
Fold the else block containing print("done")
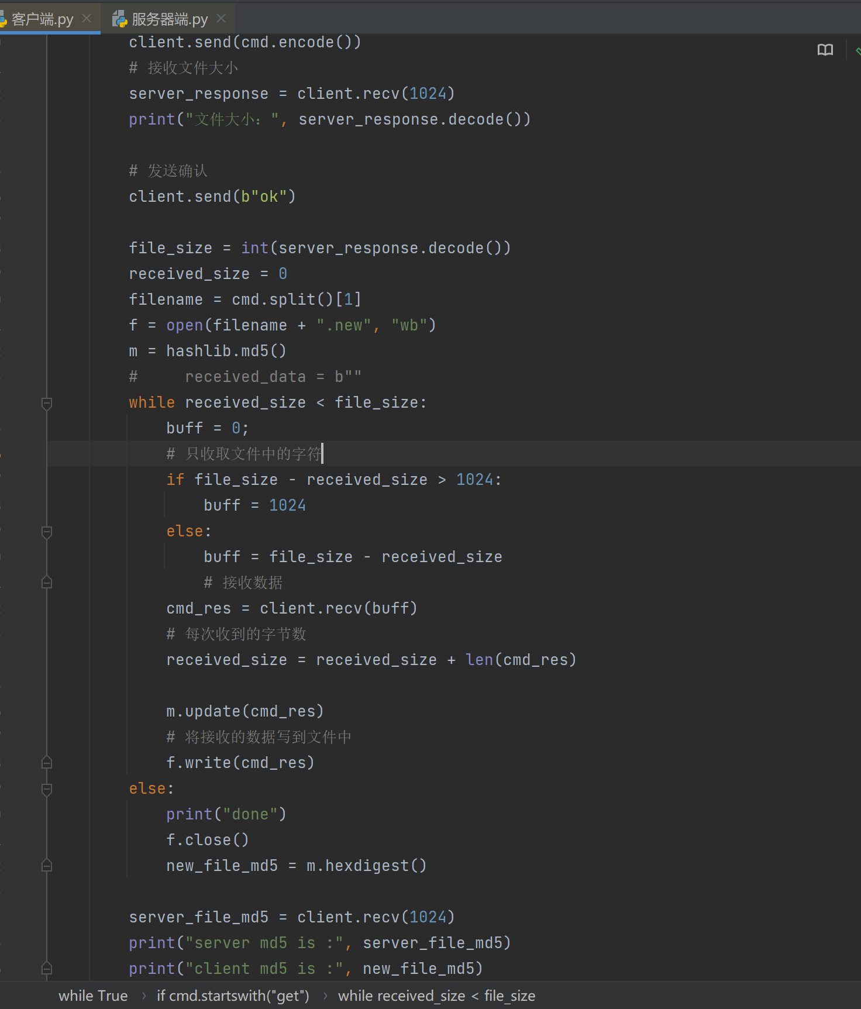tap(47, 789)
